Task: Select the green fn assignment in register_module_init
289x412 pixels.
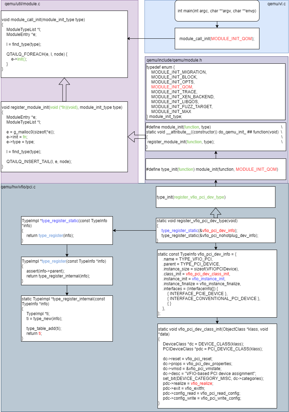Action: [24, 137]
